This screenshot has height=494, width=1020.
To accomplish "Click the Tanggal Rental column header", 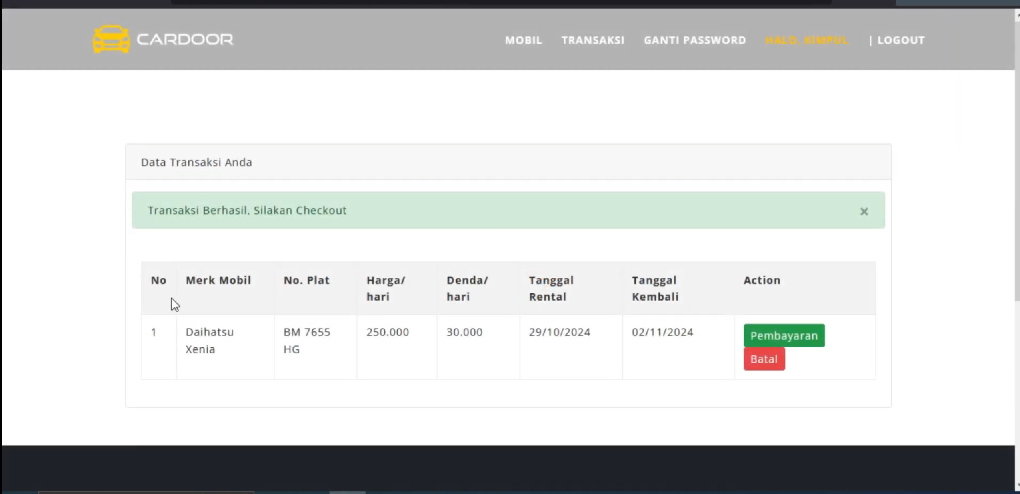I will tap(551, 288).
